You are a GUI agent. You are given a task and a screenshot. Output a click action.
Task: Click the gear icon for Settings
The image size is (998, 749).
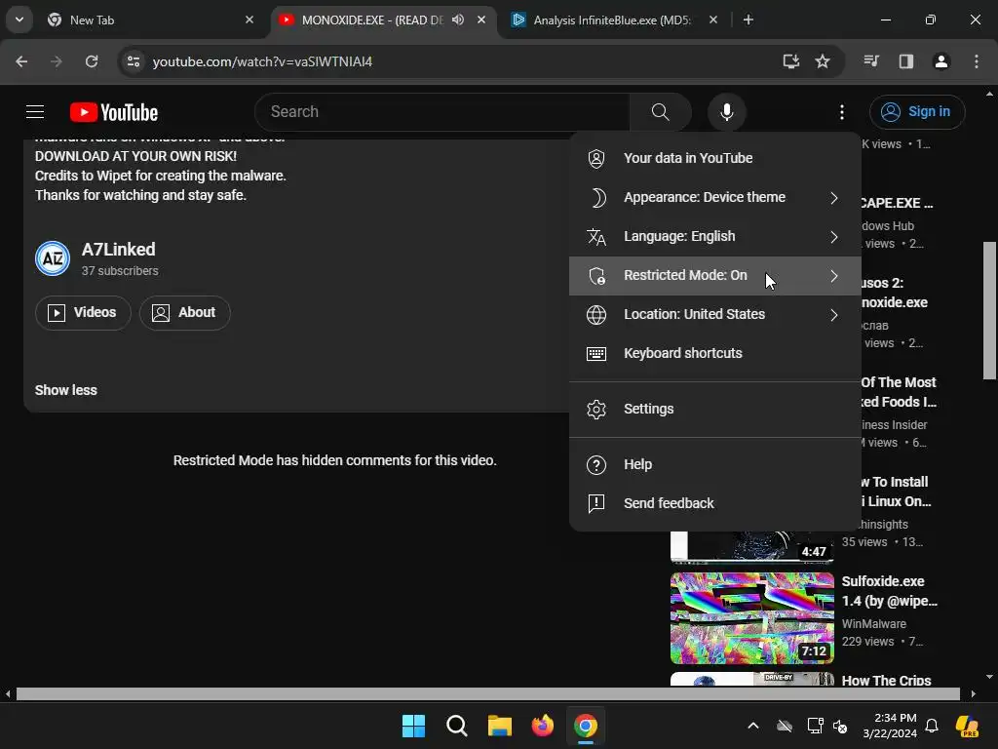[596, 409]
